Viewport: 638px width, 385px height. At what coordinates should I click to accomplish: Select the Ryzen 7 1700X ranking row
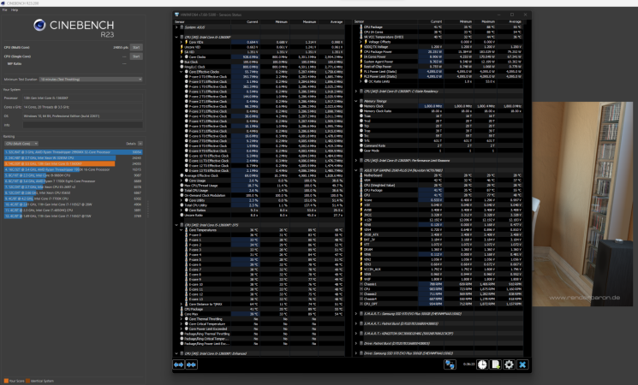coord(74,181)
